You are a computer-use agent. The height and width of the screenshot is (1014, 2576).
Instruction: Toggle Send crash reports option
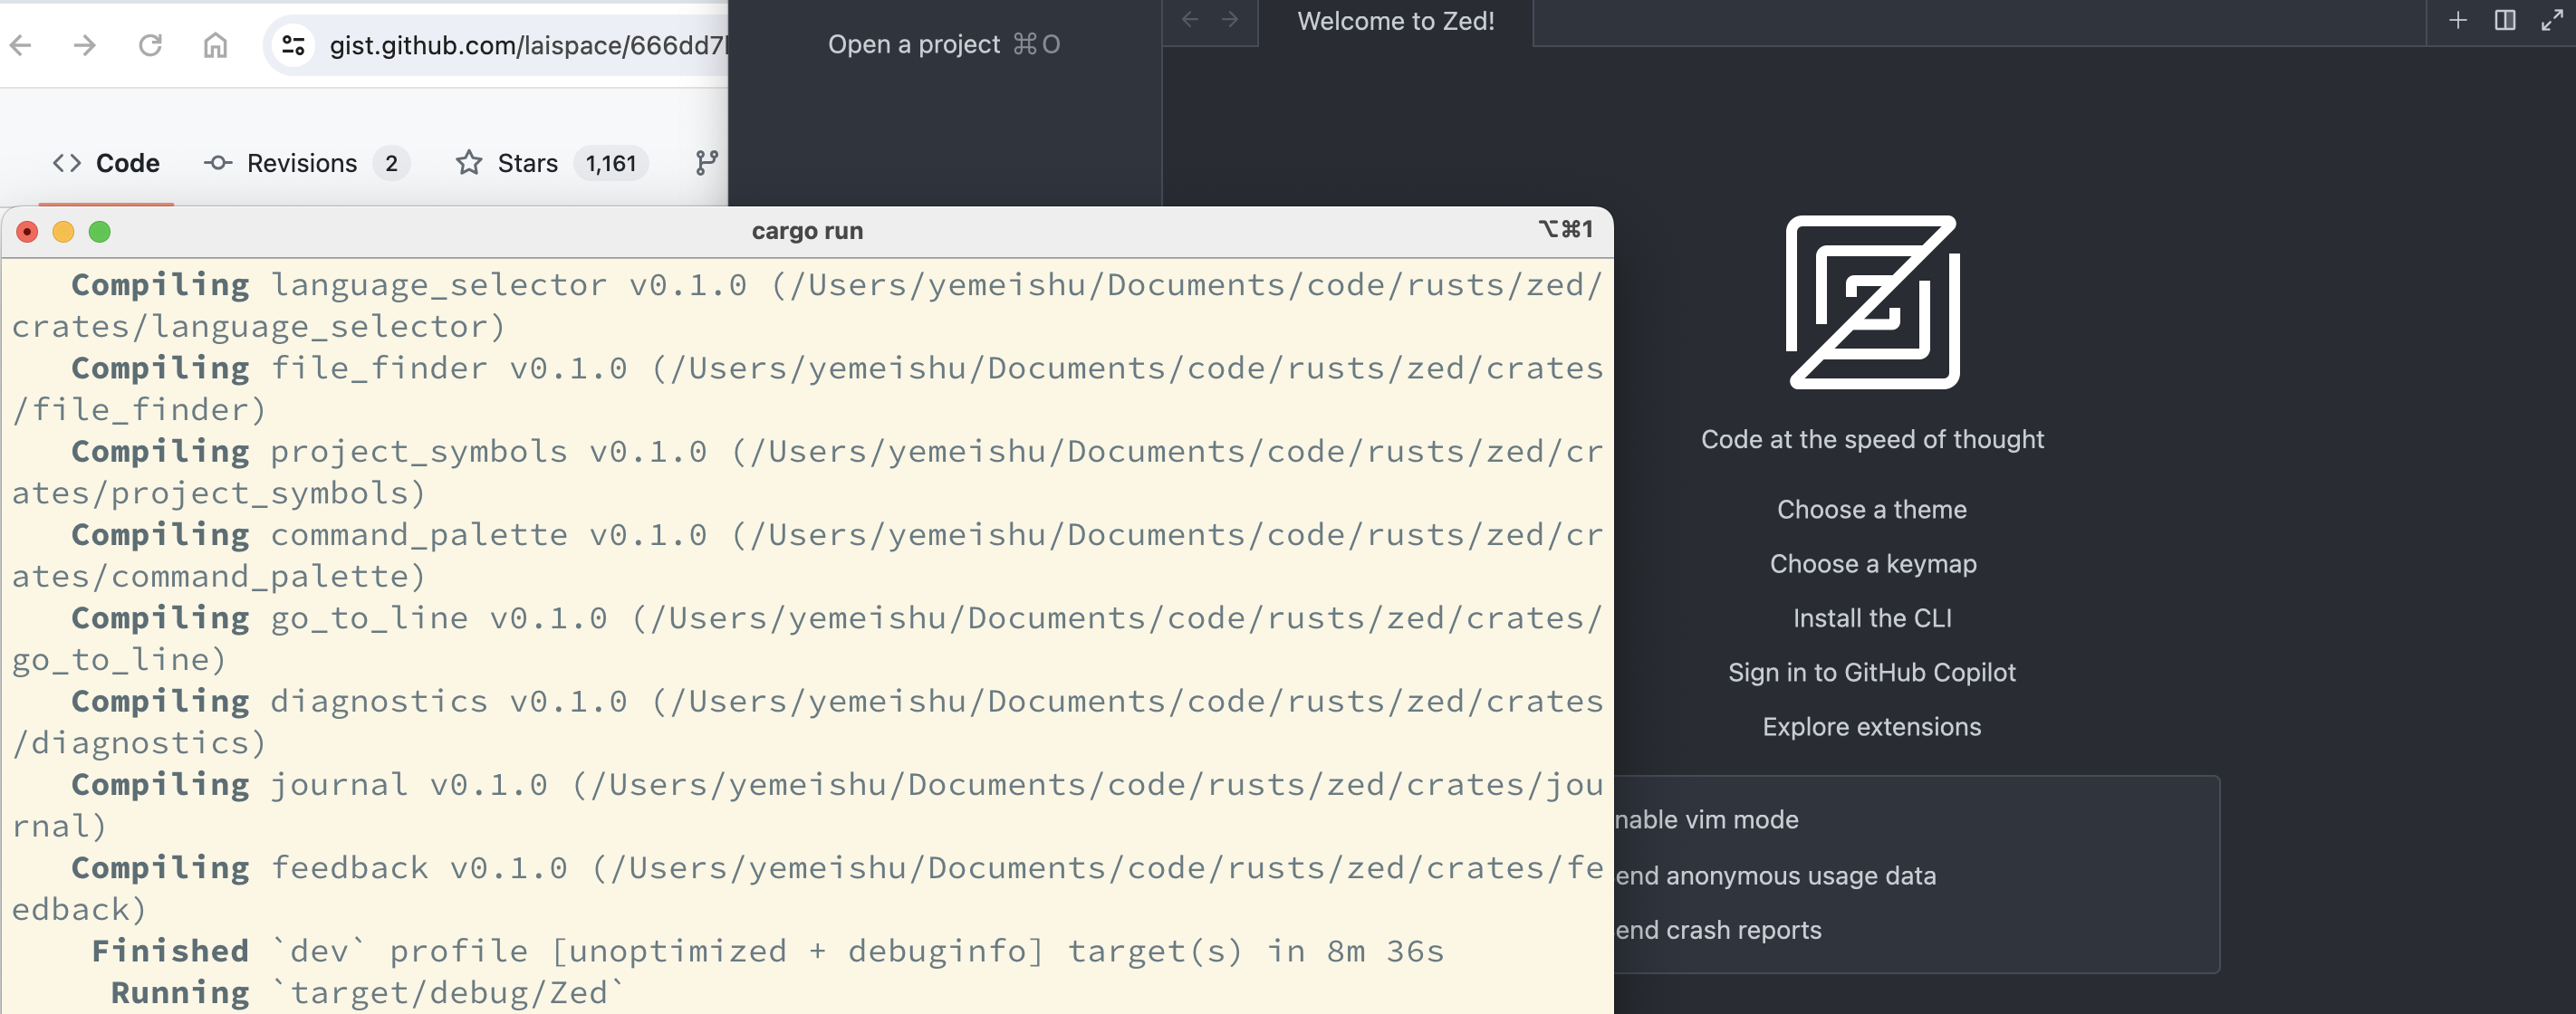pos(1718,930)
